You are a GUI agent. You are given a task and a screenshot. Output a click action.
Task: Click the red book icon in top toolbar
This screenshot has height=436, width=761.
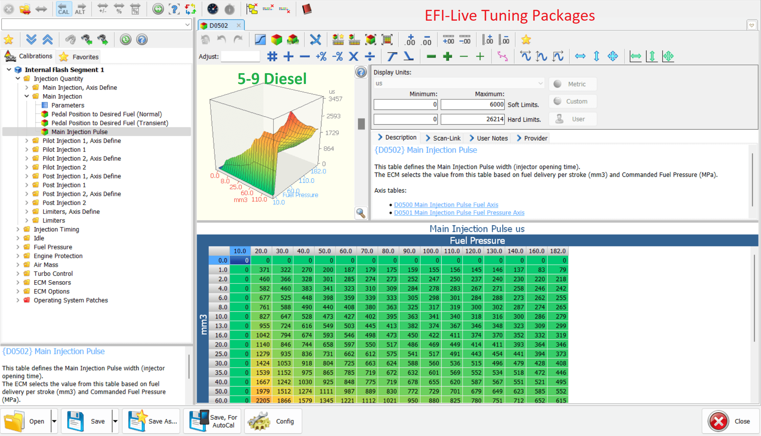307,9
